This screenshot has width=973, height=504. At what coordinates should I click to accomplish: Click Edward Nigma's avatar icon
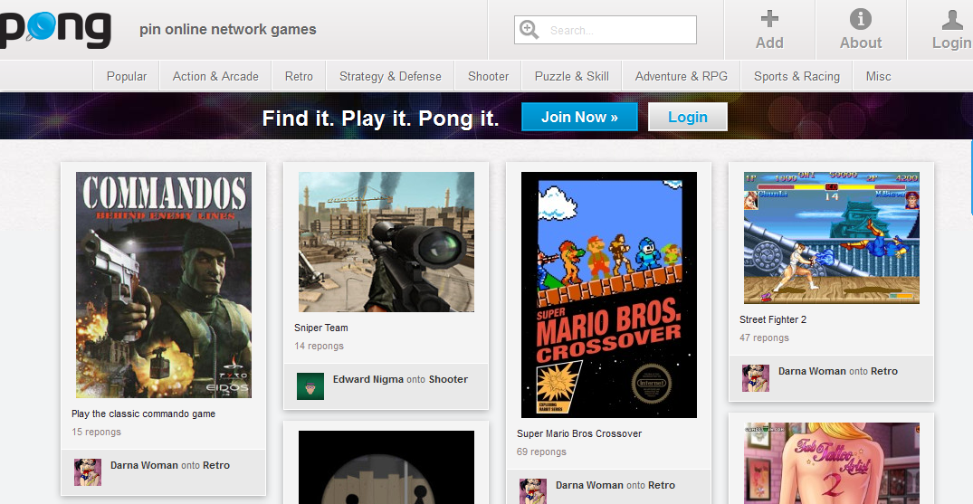(310, 386)
